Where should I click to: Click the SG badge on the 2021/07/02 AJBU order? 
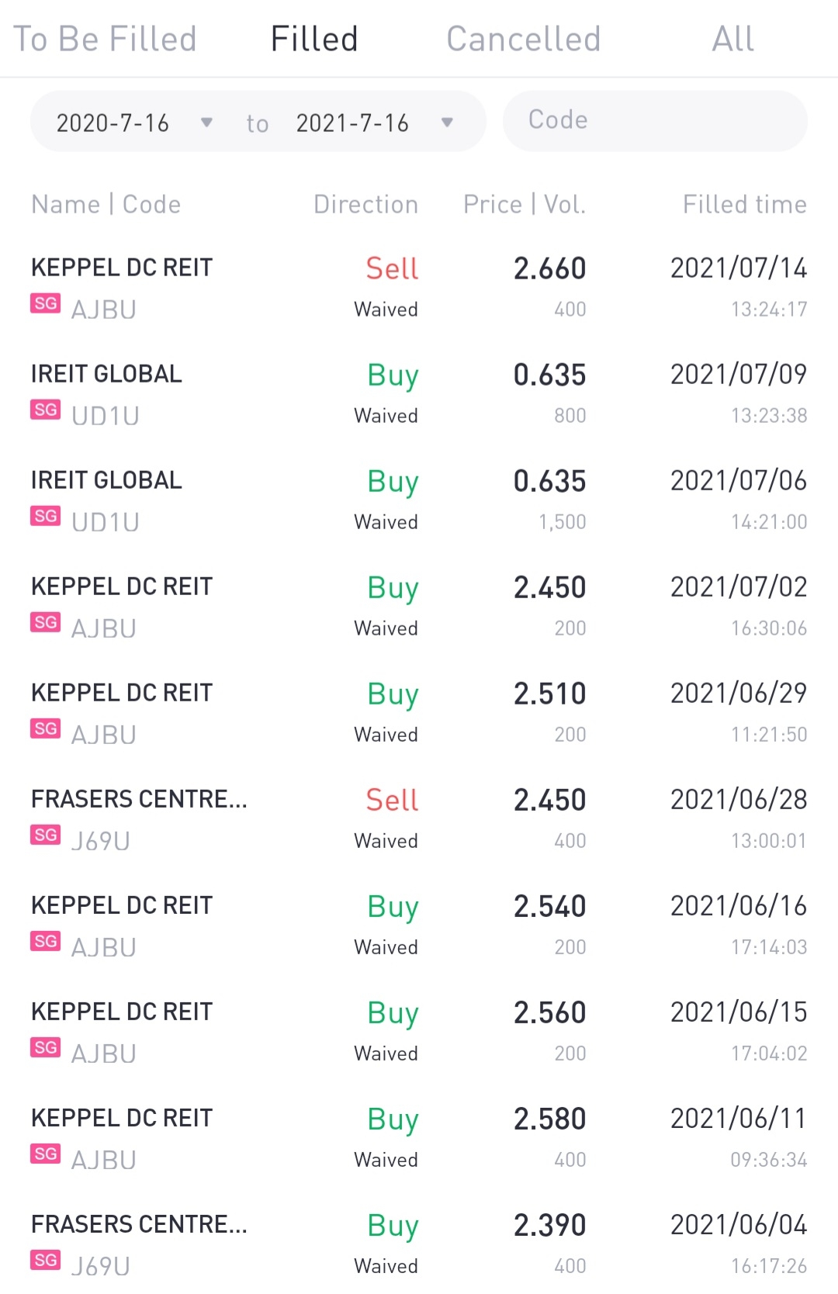tap(46, 622)
